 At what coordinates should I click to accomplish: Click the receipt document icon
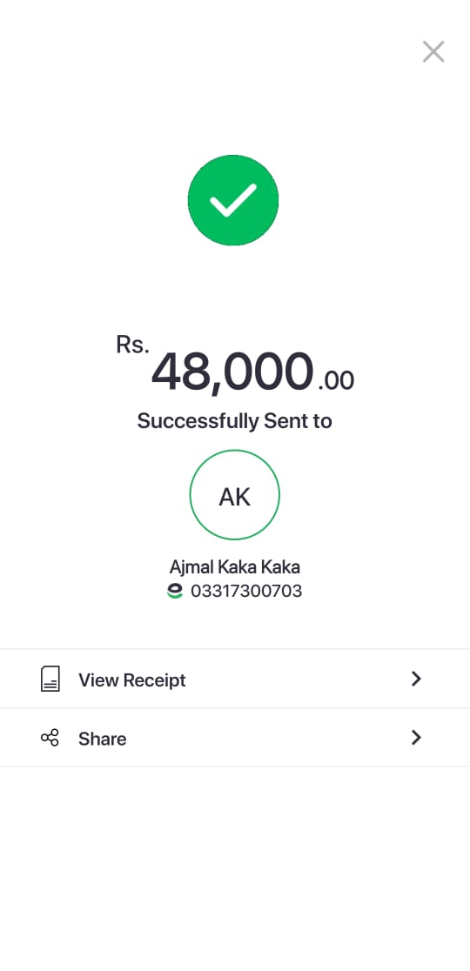(x=50, y=680)
